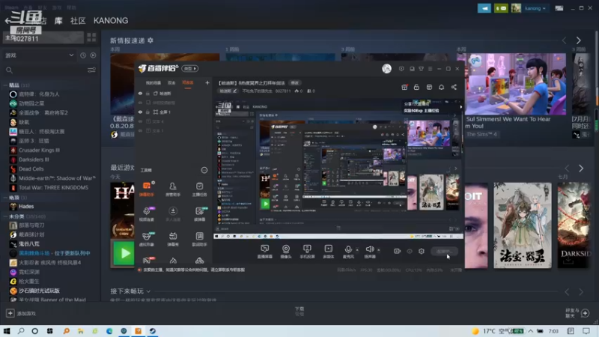Open the Steam library advanced filter sliders icon
Screen dimensions: 599x337
(91, 70)
